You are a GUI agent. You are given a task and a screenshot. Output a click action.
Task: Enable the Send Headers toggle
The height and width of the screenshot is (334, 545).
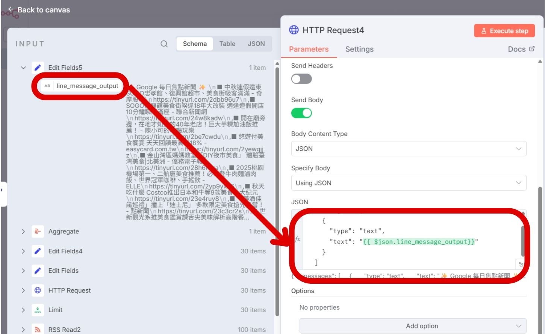tap(301, 79)
